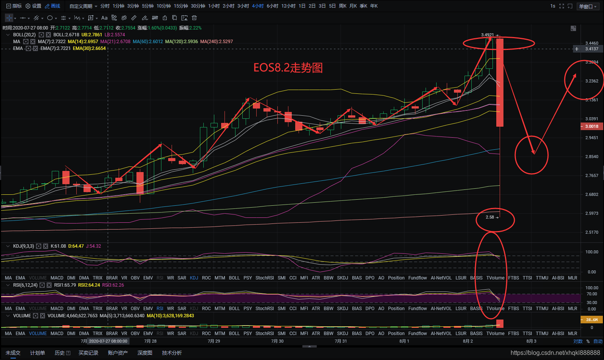Select the wave pattern tool
Image resolution: width=604 pixels, height=360 pixels.
click(77, 18)
